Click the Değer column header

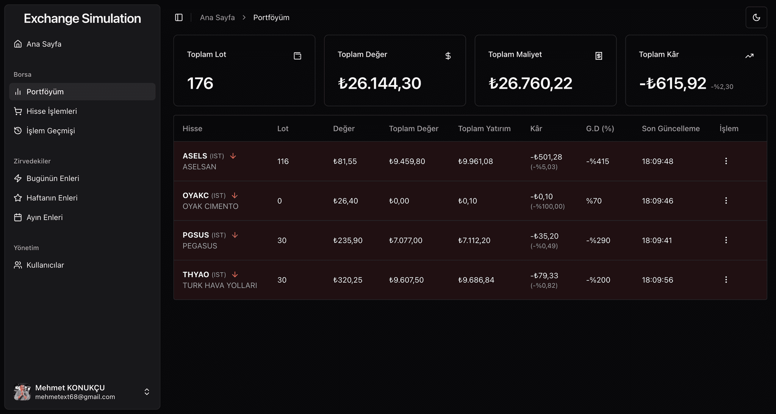[344, 128]
